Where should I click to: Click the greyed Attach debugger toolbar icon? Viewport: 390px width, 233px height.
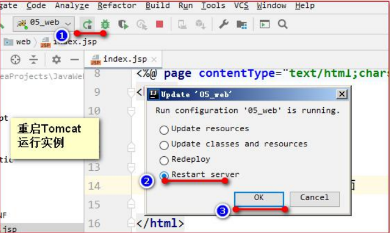coord(182,24)
